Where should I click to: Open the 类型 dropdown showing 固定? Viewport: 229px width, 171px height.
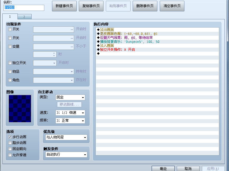click(x=70, y=97)
